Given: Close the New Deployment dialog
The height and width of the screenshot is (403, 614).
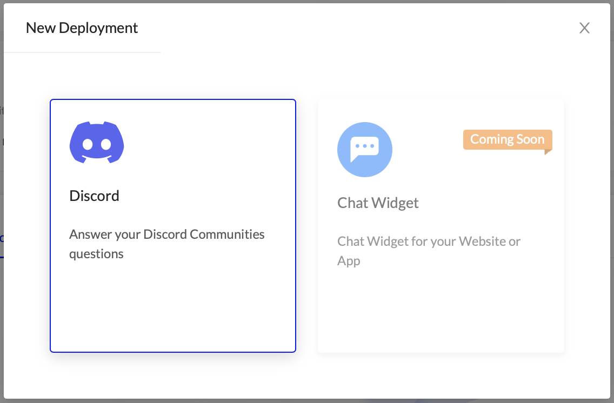Looking at the screenshot, I should tap(584, 28).
